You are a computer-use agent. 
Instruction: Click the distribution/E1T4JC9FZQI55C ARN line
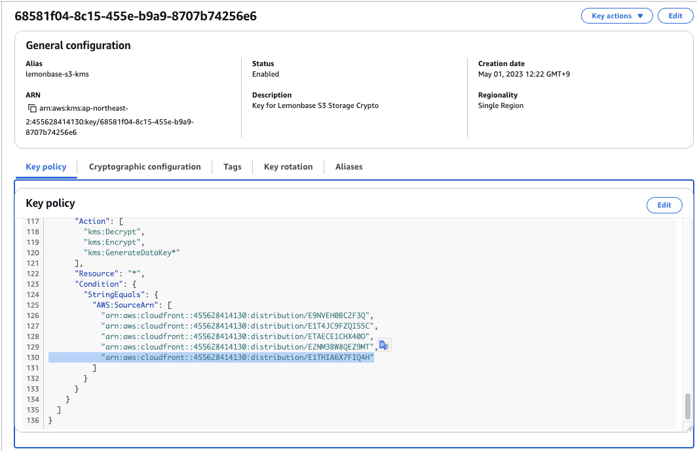tap(240, 326)
